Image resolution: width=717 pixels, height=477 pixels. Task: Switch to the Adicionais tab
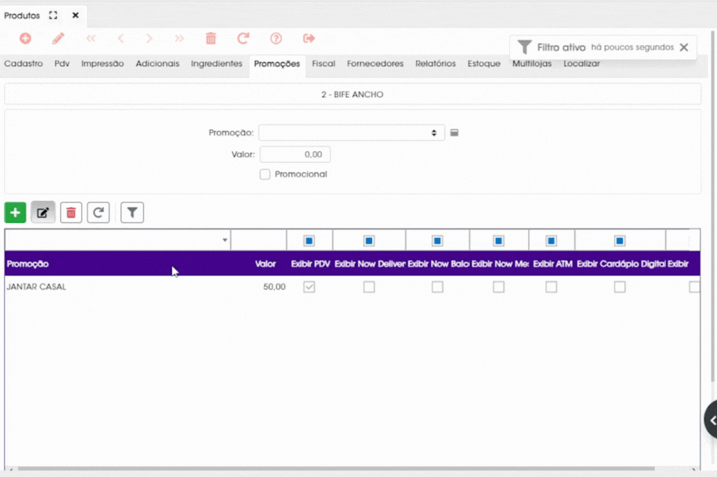pyautogui.click(x=157, y=64)
